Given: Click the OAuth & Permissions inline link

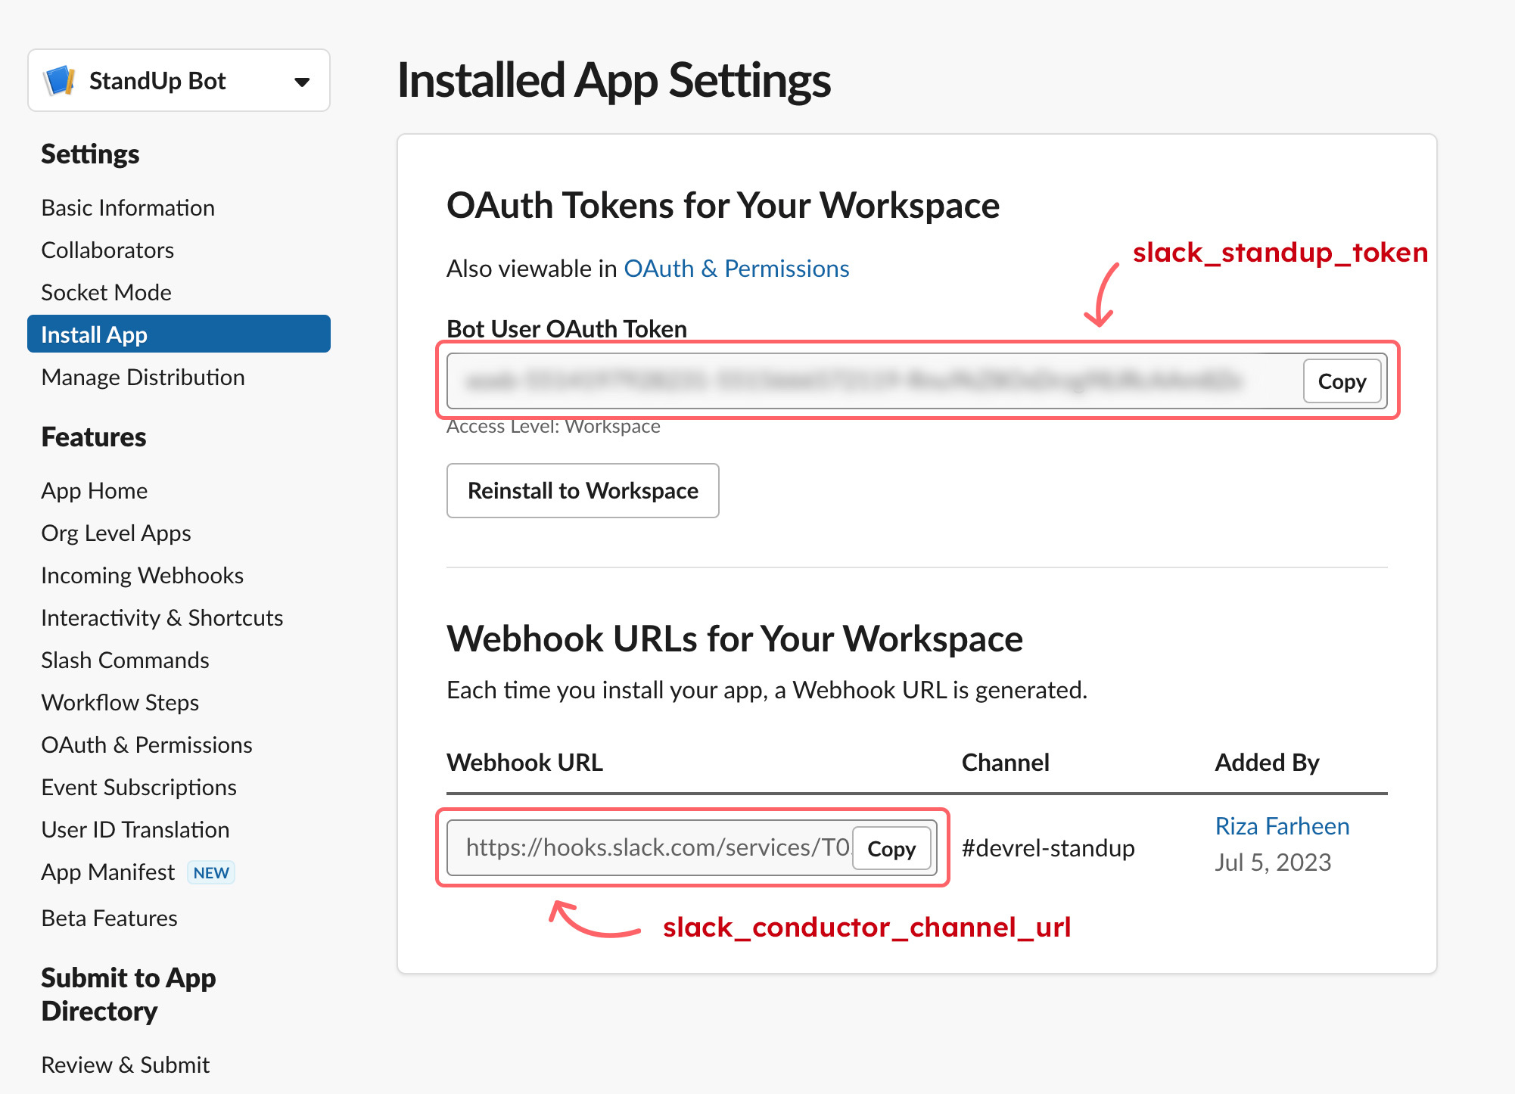Looking at the screenshot, I should (736, 269).
